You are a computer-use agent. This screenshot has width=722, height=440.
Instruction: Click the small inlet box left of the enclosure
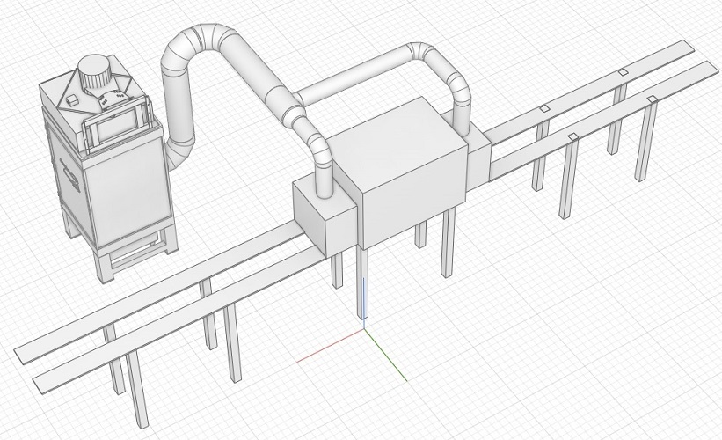[x=325, y=216]
